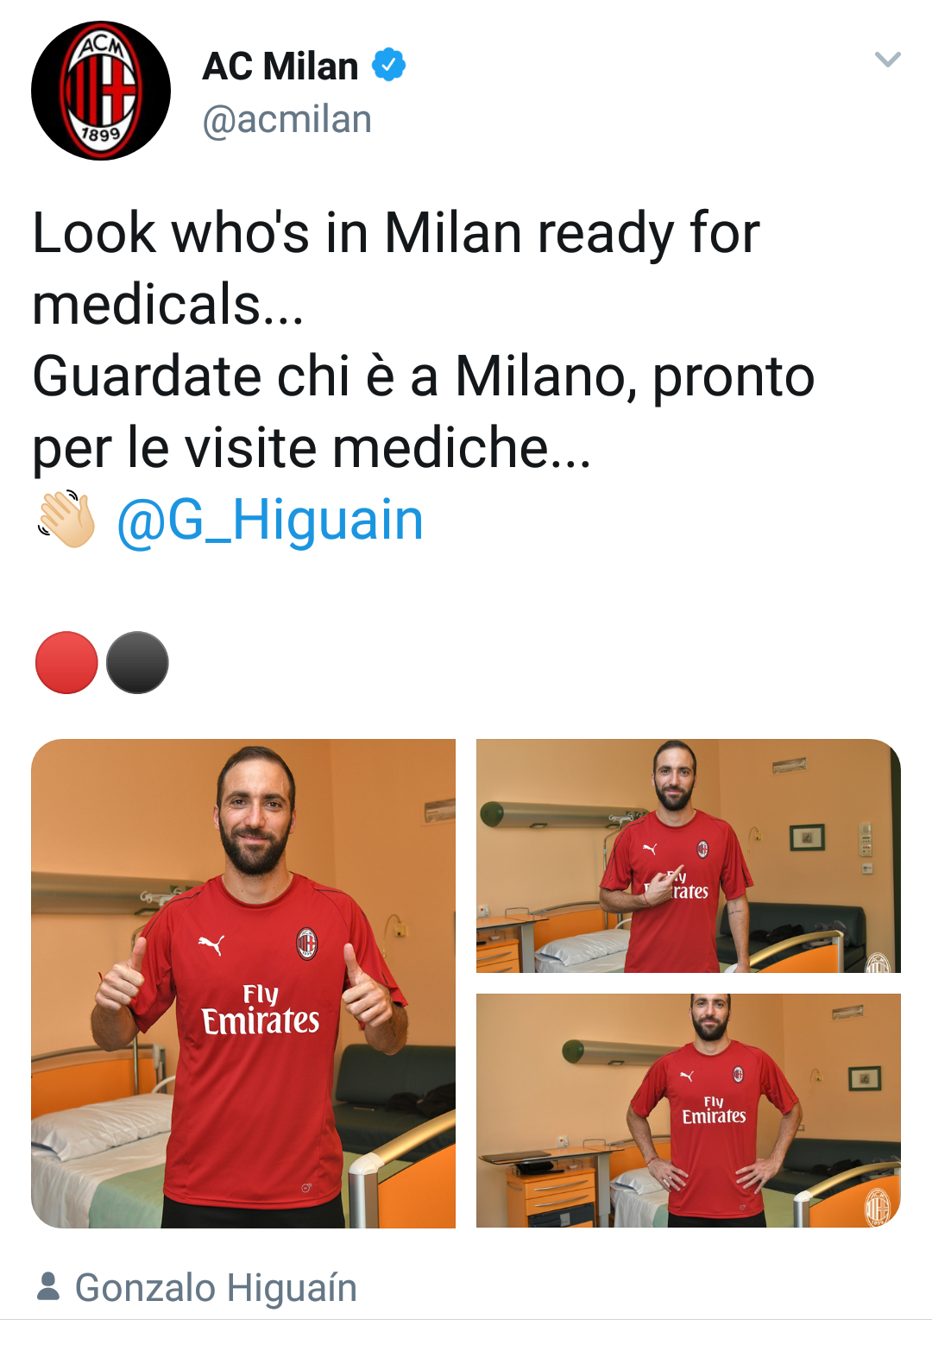This screenshot has width=932, height=1345.
Task: Click the waving hand emoji
Action: tap(66, 520)
